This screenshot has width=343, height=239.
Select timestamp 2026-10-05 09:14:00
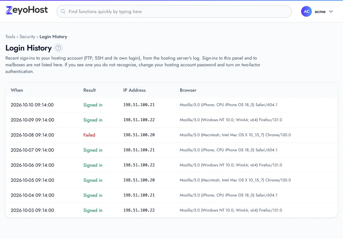pos(32,180)
